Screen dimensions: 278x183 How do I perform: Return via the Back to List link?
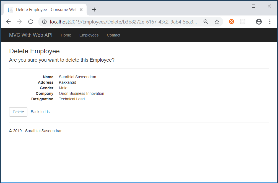tap(40, 112)
